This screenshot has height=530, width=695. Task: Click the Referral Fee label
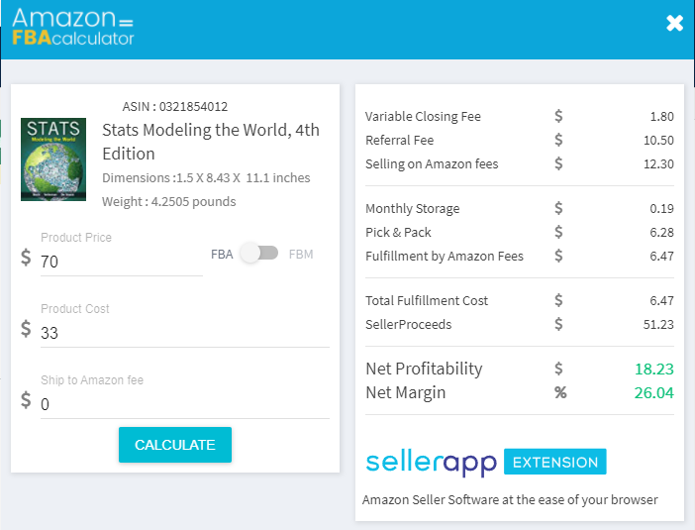[x=399, y=141]
